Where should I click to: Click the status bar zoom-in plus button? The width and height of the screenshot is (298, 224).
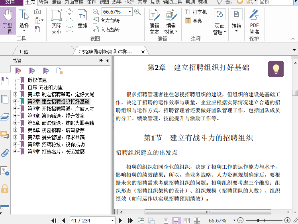coord(287,220)
